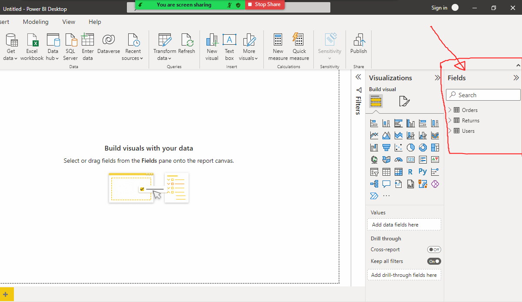Expand the Users table
The width and height of the screenshot is (522, 302).
(x=450, y=131)
